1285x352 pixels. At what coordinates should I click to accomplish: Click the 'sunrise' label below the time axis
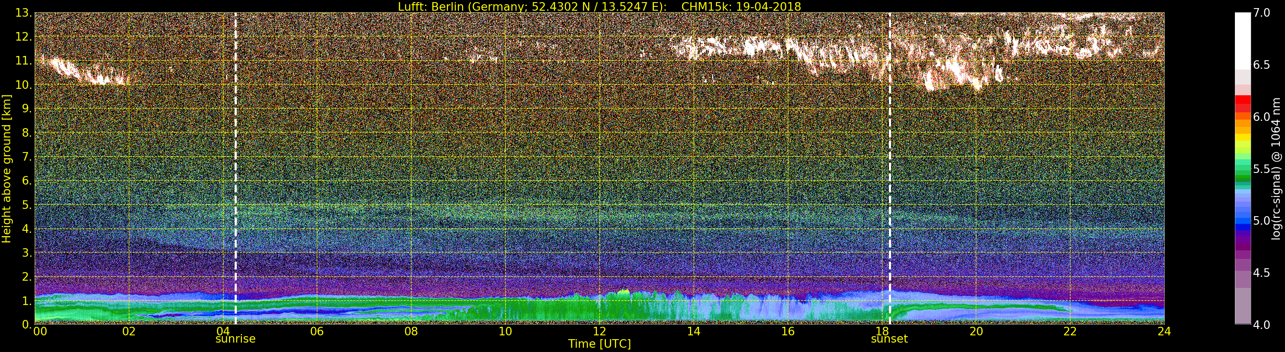[236, 339]
